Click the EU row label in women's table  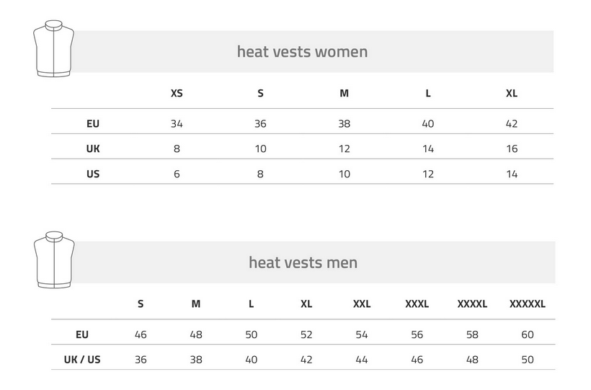point(93,124)
